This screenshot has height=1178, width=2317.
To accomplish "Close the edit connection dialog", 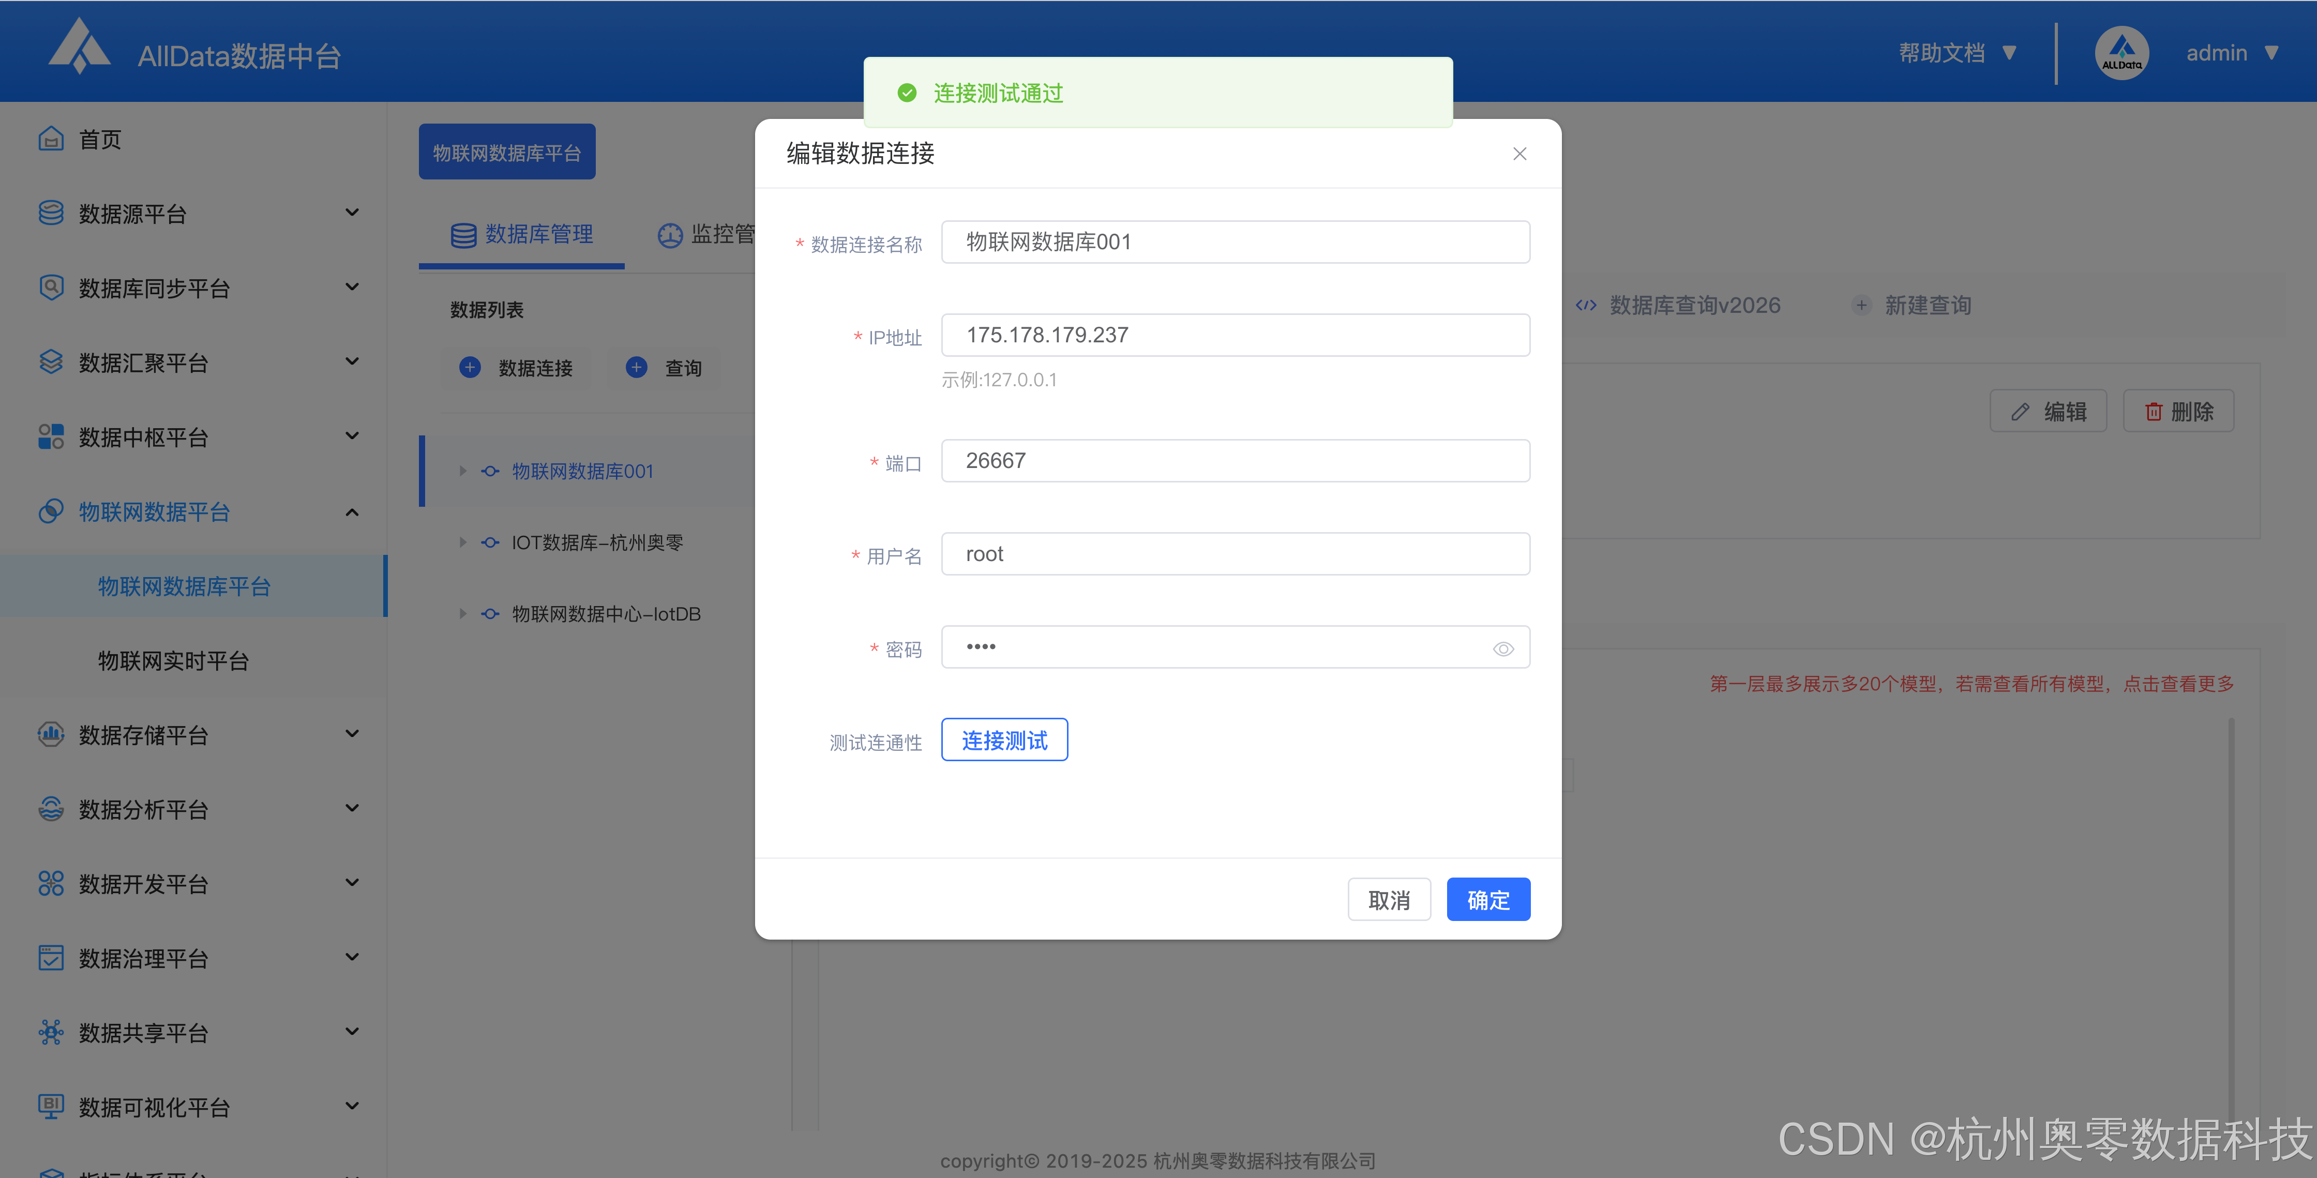I will (1519, 154).
